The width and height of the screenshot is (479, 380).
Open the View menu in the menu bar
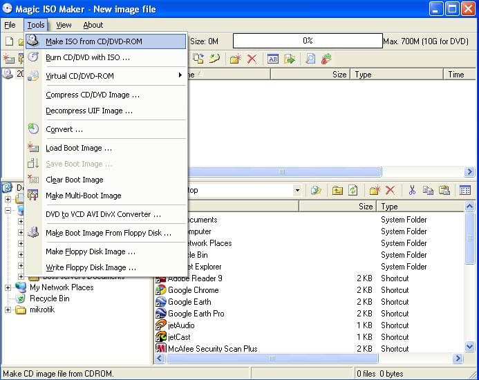click(64, 25)
